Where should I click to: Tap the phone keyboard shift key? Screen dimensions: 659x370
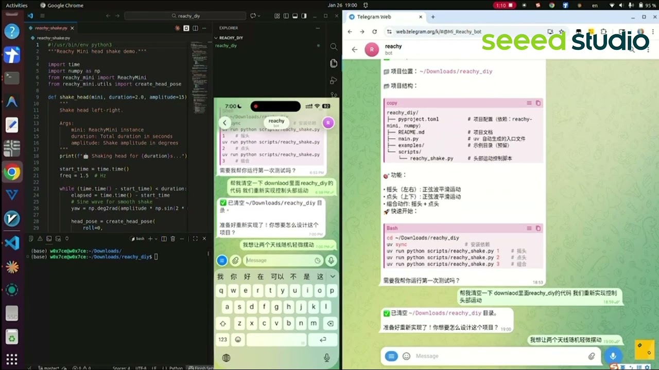point(223,324)
